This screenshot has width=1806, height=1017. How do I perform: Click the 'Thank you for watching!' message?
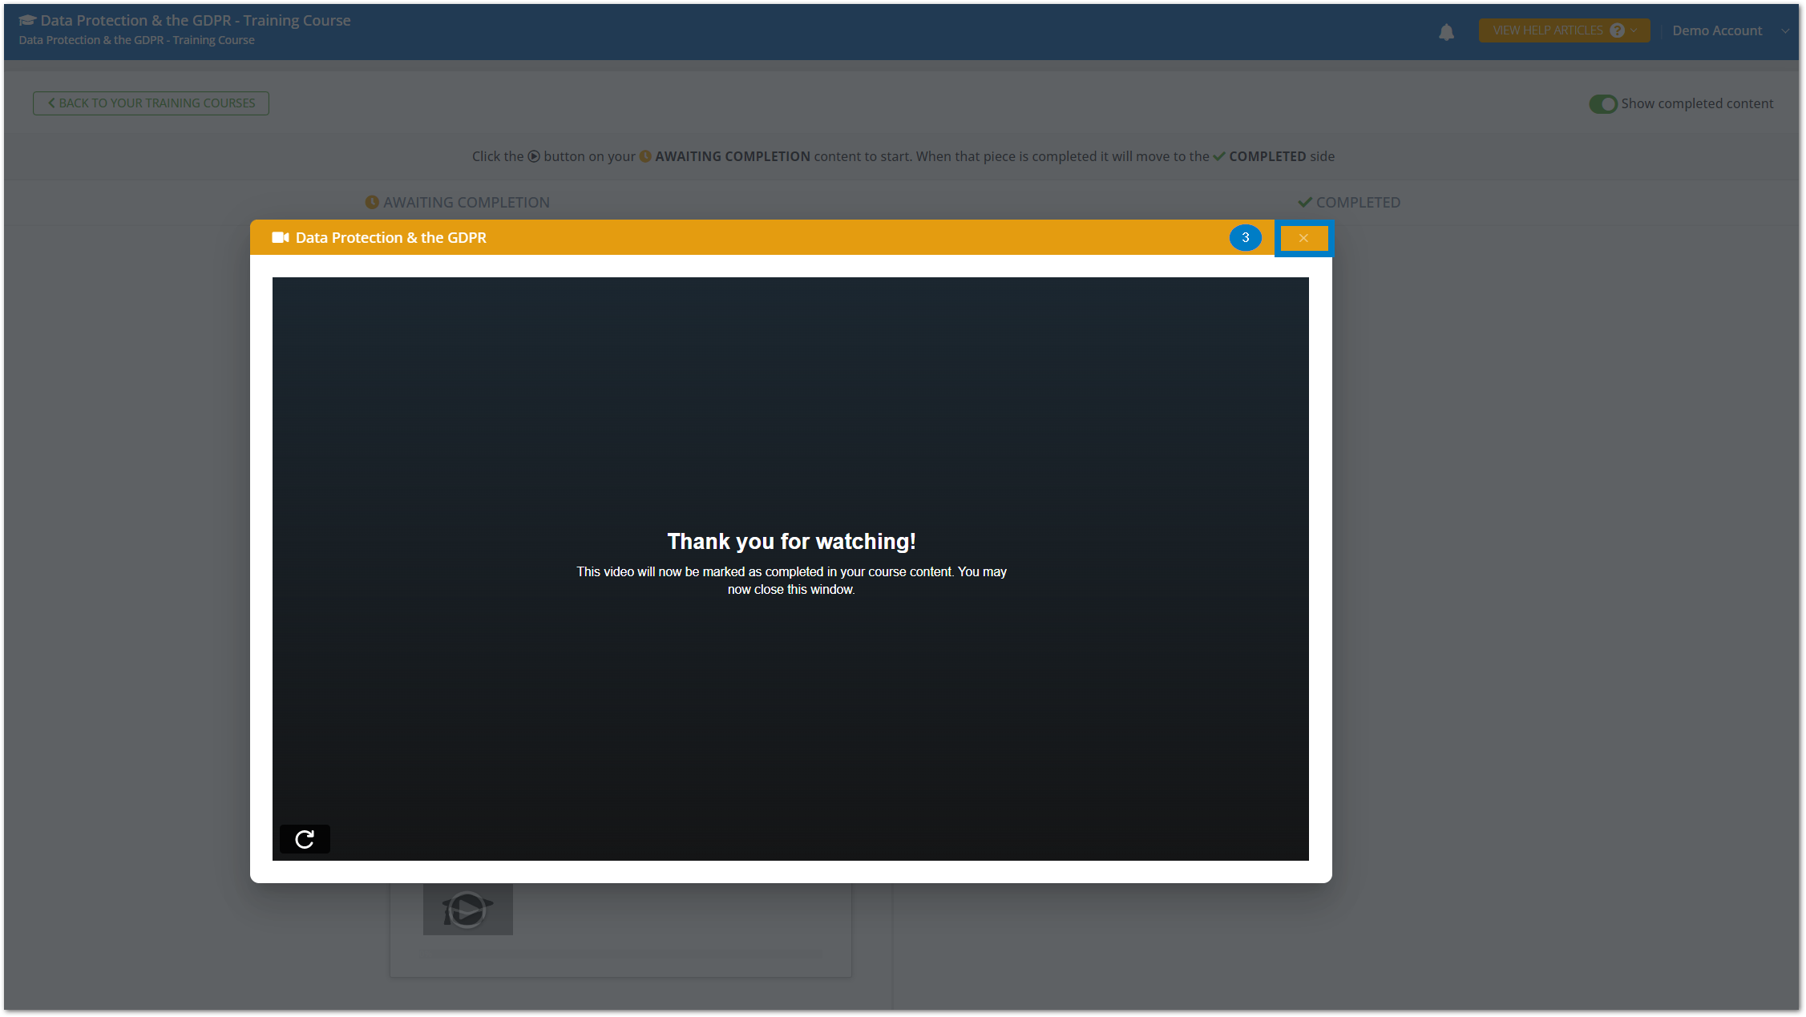(792, 542)
